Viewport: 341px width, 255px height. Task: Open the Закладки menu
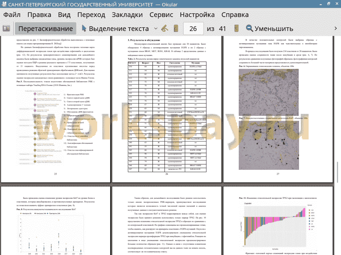[x=127, y=15]
